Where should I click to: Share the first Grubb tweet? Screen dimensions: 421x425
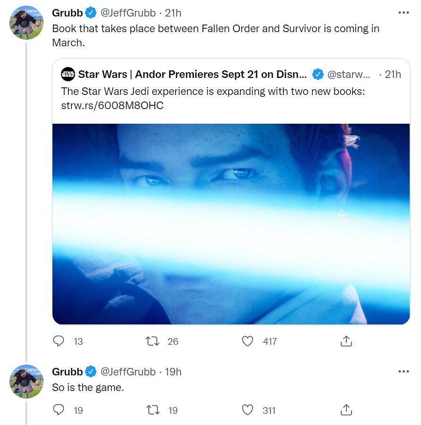click(x=346, y=341)
